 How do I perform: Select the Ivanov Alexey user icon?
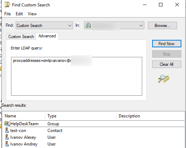(7, 137)
